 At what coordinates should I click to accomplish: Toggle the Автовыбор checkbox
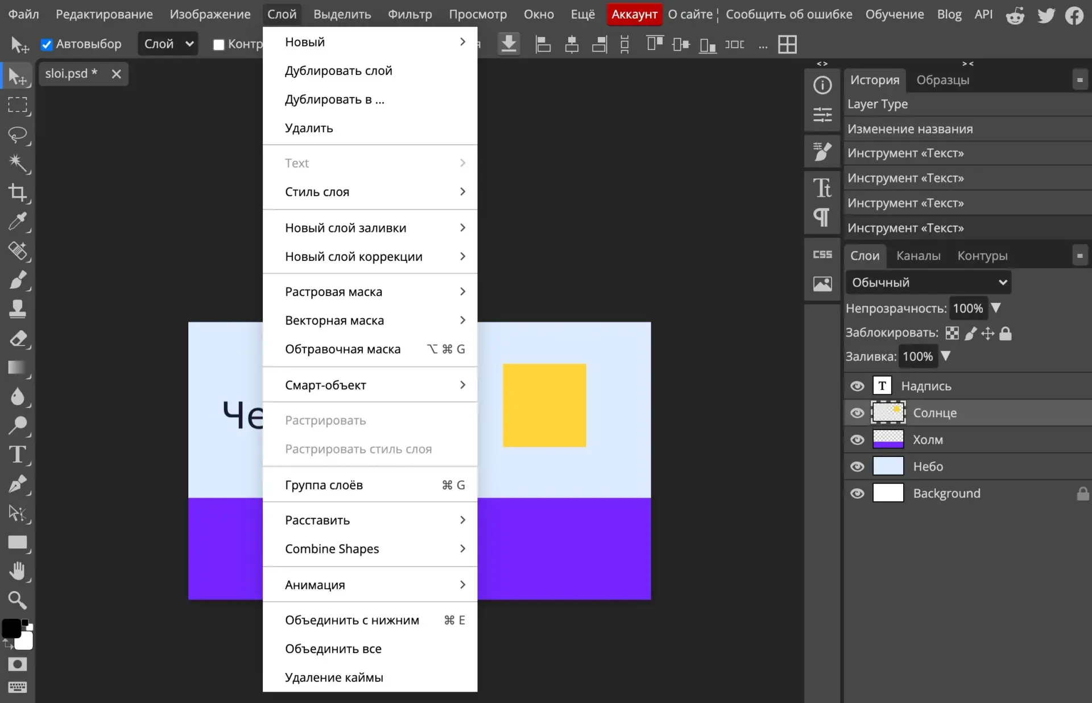pyautogui.click(x=47, y=44)
